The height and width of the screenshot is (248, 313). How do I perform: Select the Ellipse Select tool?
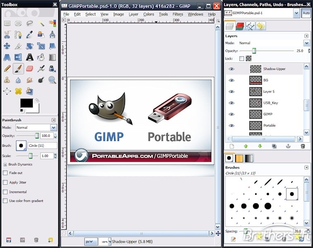pyautogui.click(x=18, y=24)
